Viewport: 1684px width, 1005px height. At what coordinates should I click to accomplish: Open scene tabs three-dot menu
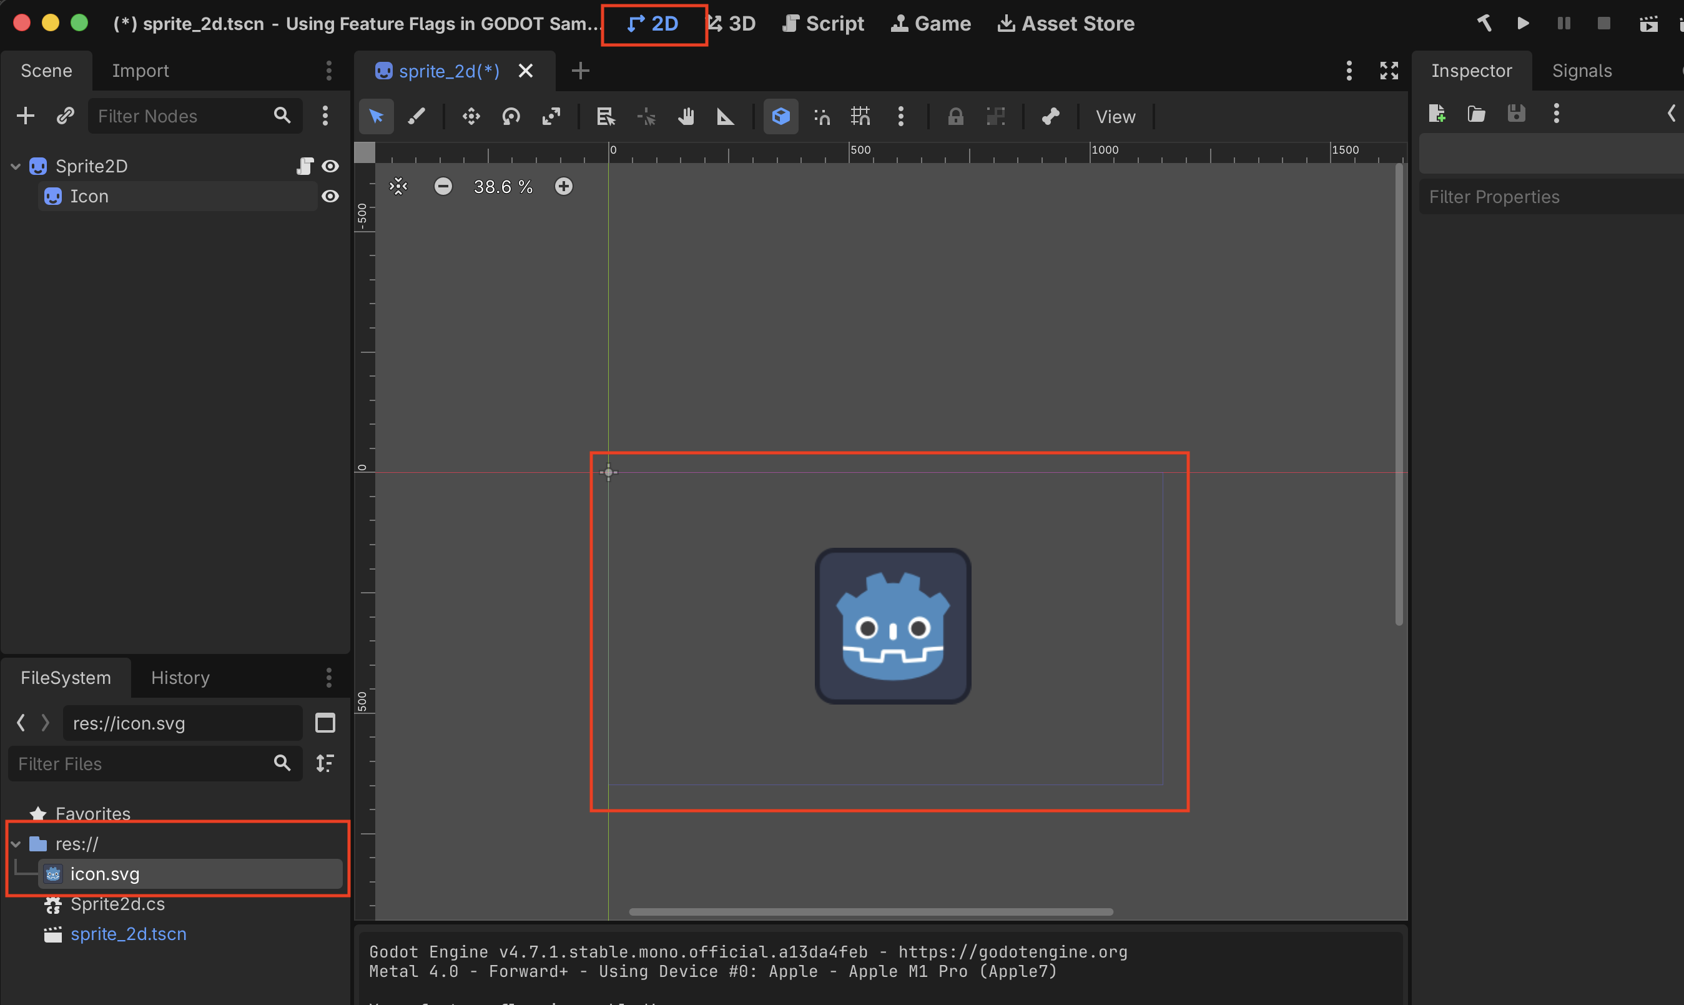point(1349,71)
